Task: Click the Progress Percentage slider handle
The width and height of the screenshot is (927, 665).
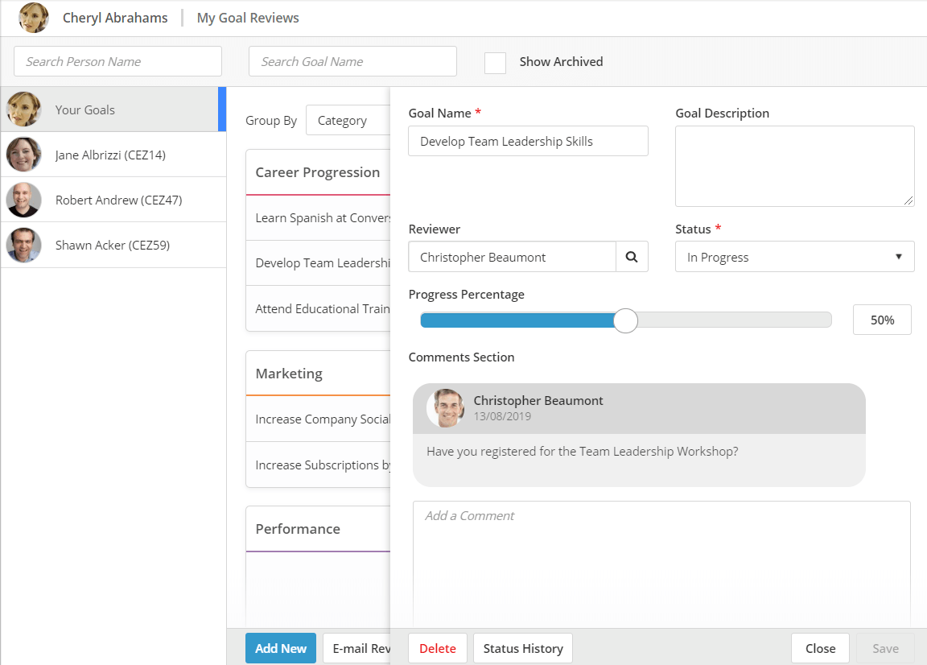Action: point(625,320)
